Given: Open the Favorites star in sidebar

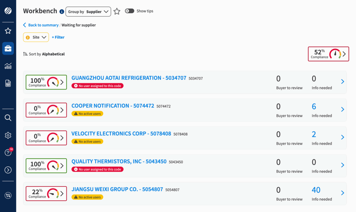Looking at the screenshot, I should coord(8,31).
